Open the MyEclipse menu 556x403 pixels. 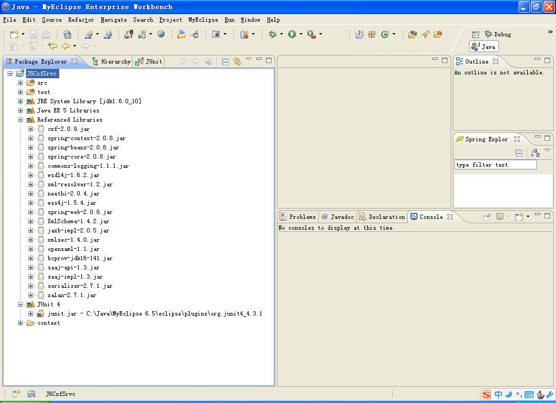pos(203,20)
